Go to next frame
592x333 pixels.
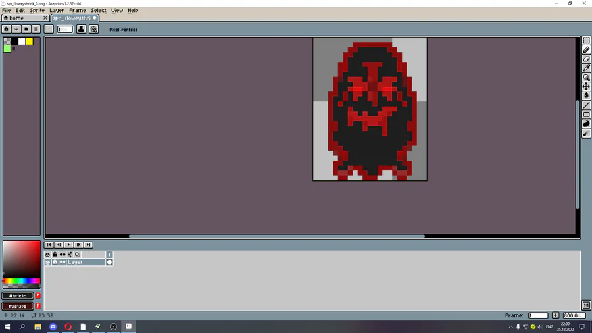click(x=78, y=245)
